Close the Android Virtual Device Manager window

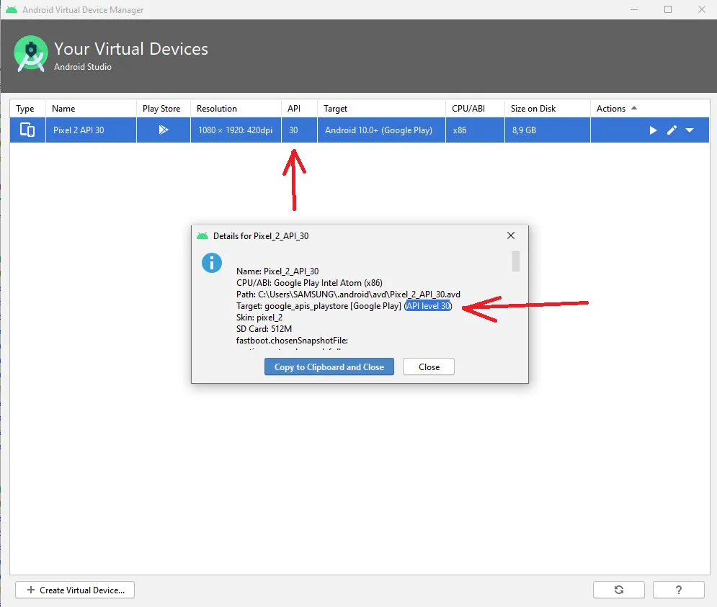702,9
